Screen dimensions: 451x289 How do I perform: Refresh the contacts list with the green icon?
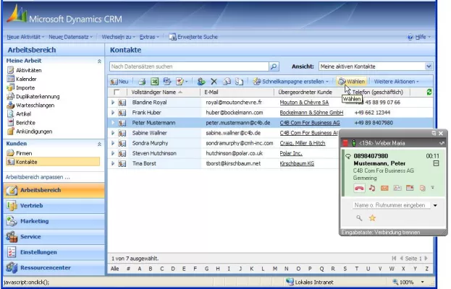tap(429, 92)
